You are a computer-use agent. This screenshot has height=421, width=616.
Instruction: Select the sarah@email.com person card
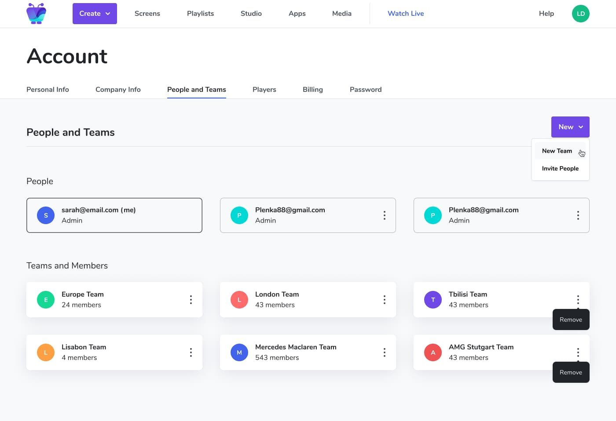[114, 215]
